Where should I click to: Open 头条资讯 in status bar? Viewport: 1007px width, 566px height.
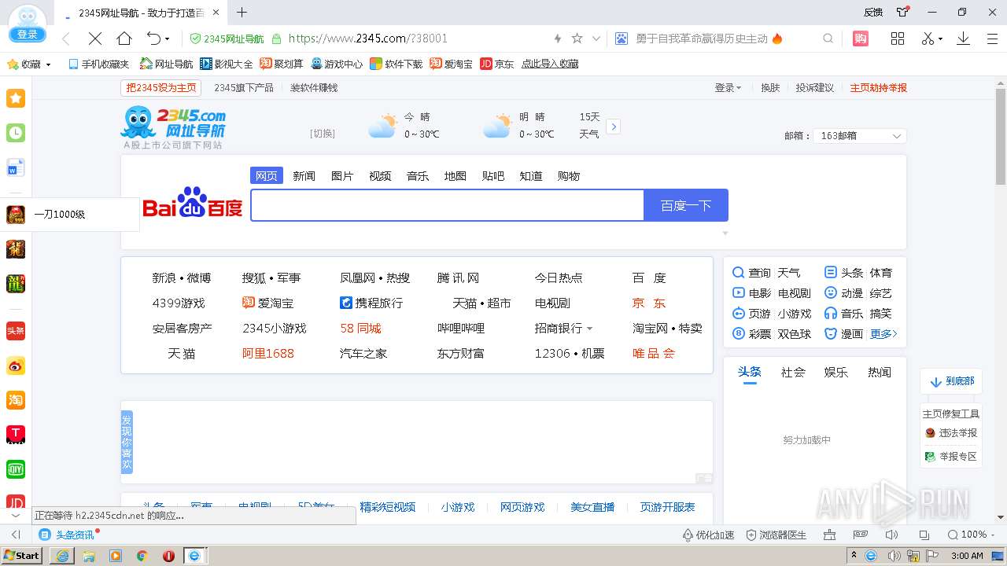(x=68, y=535)
